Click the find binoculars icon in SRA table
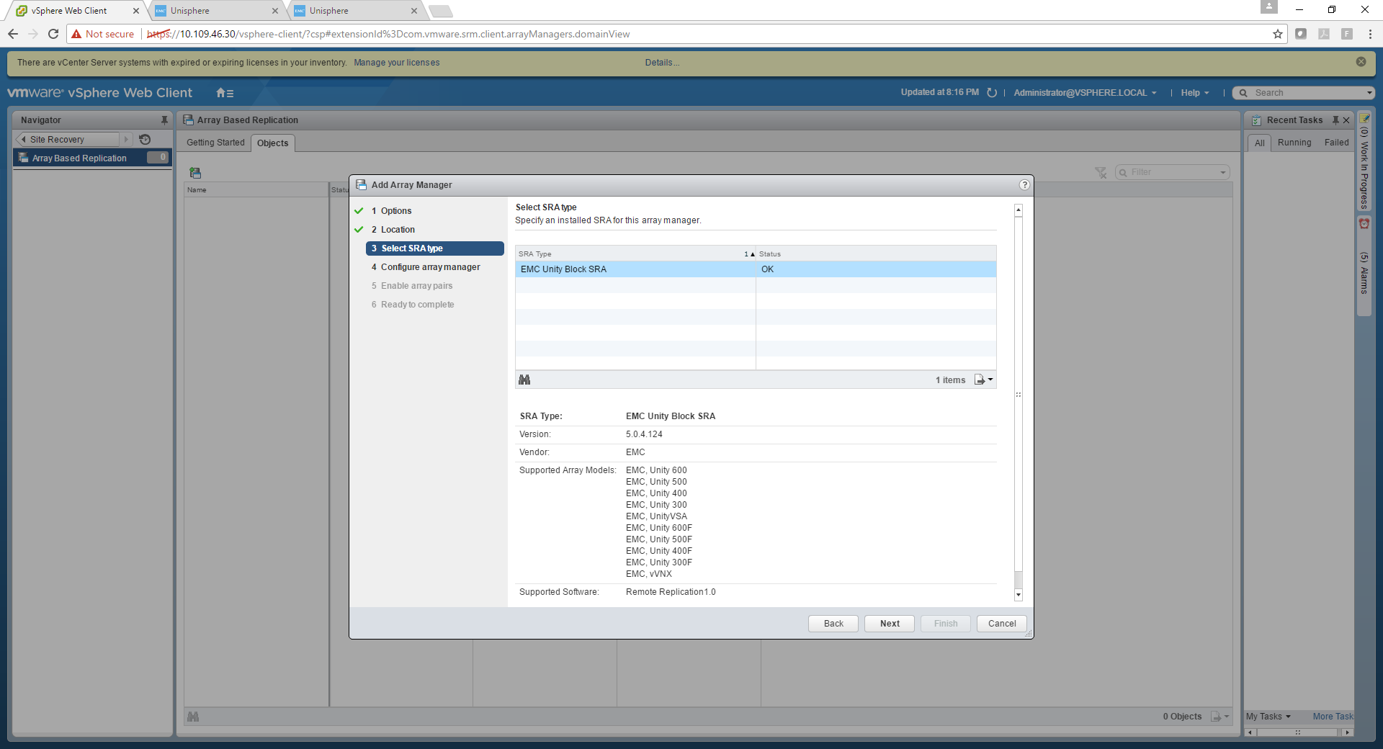 point(524,380)
